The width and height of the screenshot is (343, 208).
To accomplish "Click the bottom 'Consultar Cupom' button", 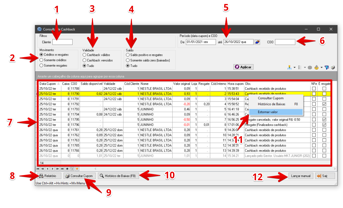I will pyautogui.click(x=79, y=176).
